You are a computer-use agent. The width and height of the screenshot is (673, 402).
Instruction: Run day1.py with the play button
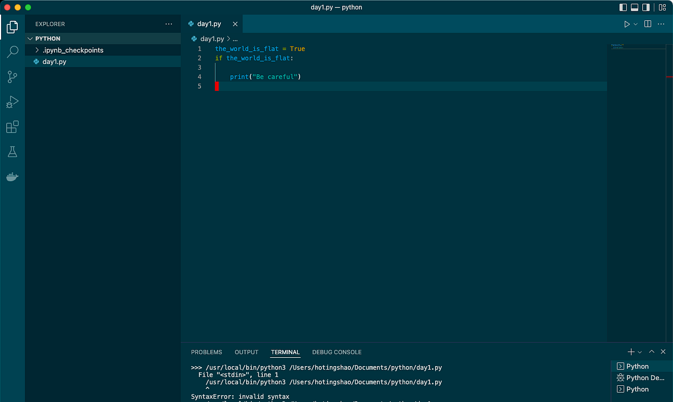pos(626,24)
